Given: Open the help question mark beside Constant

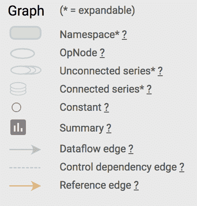Looking at the screenshot, I should tap(106, 107).
